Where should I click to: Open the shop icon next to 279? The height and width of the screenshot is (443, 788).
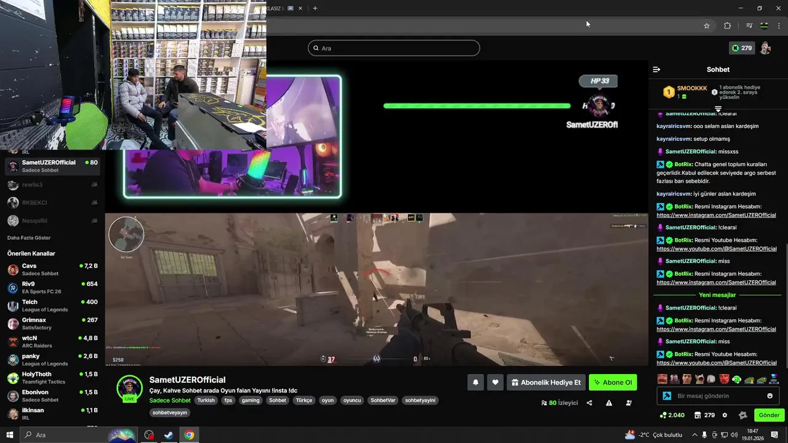pyautogui.click(x=697, y=415)
